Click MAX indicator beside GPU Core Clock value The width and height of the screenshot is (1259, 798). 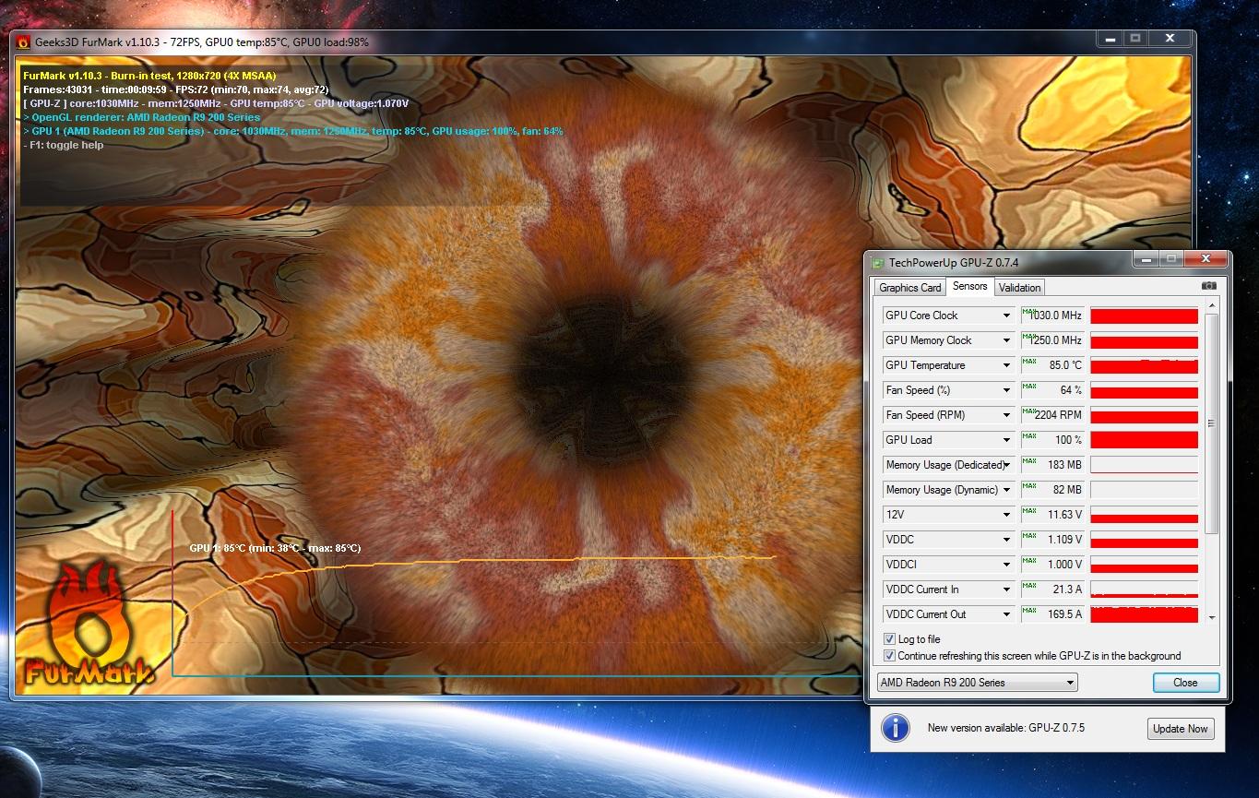click(1029, 313)
